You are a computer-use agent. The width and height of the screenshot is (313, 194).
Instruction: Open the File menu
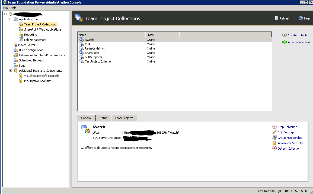[5, 8]
